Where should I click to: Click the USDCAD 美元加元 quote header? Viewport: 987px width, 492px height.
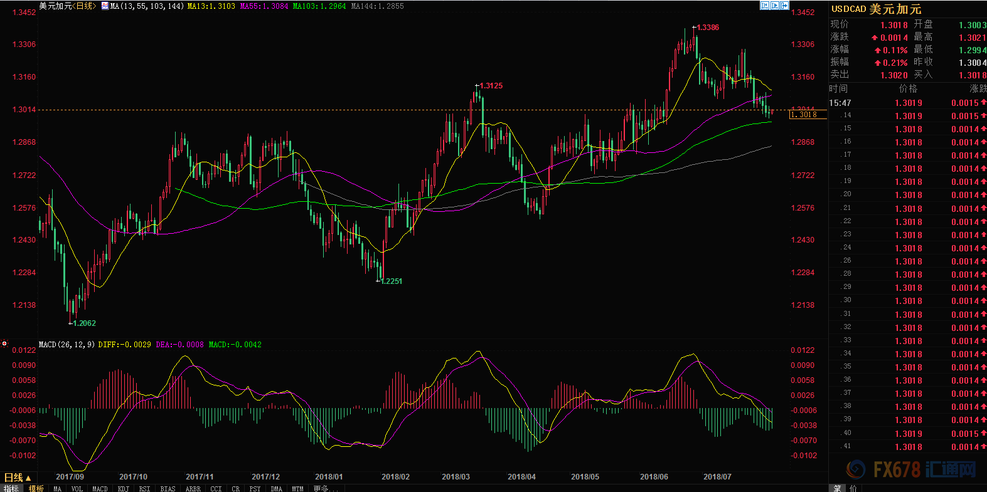(x=877, y=9)
